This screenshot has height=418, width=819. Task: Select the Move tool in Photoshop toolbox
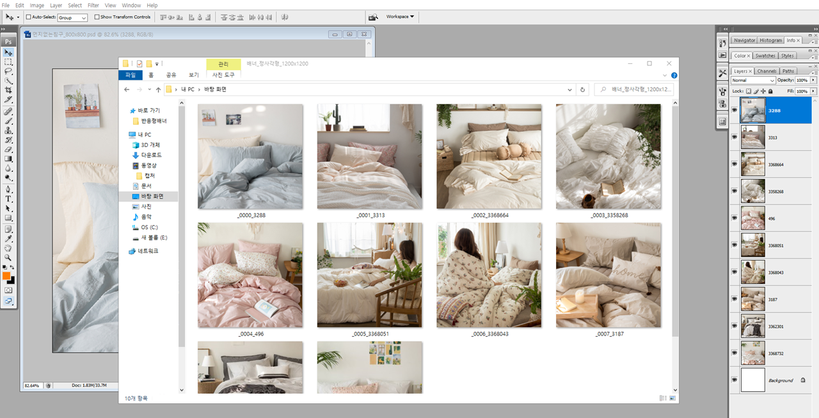point(9,52)
